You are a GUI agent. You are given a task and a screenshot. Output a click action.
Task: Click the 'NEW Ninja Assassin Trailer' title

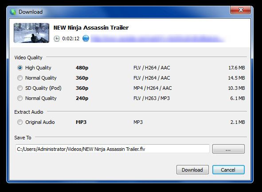pos(91,28)
